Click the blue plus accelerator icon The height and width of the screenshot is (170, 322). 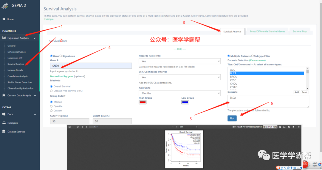point(320,164)
